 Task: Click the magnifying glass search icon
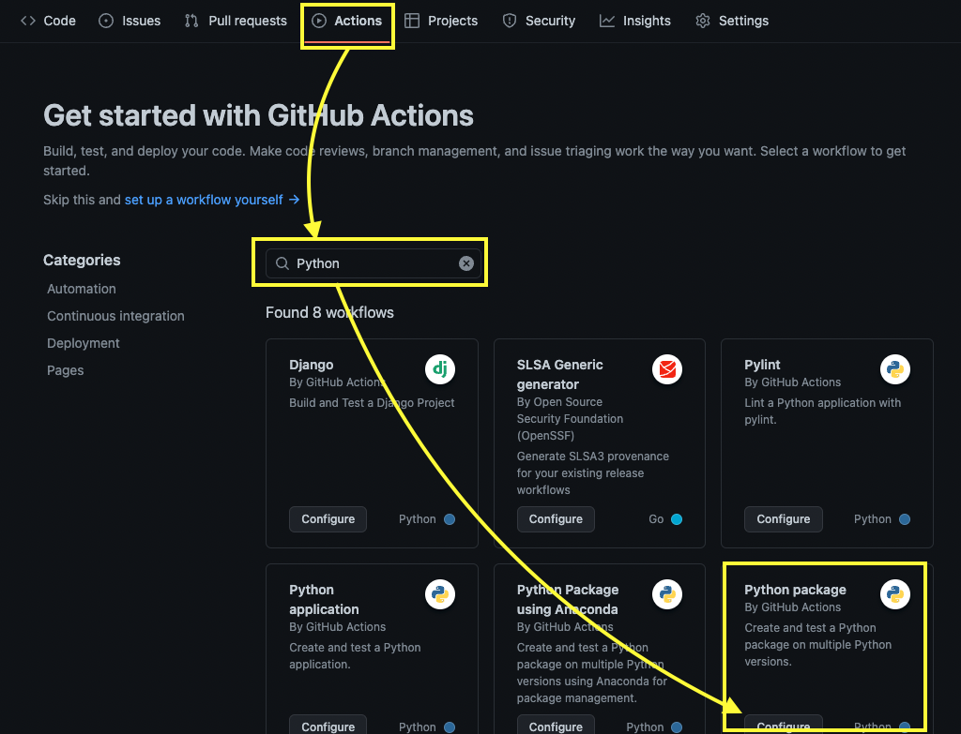point(282,263)
